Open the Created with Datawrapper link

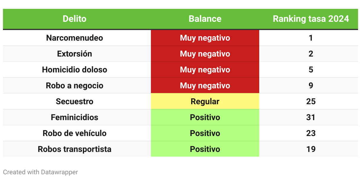tap(41, 172)
